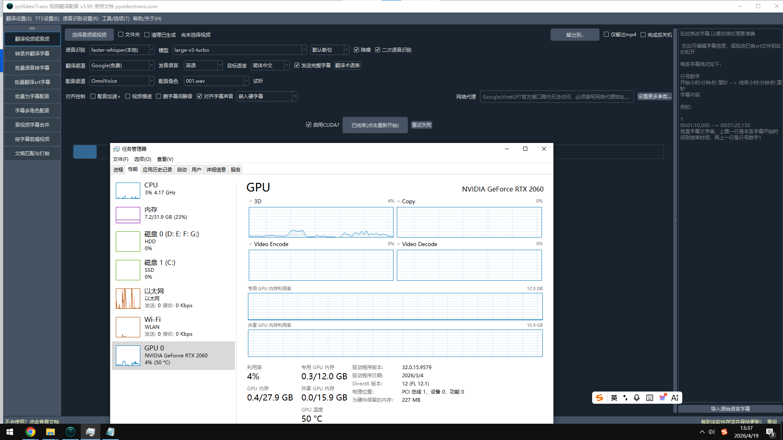Click the 选择音频或视频 button

tap(89, 35)
